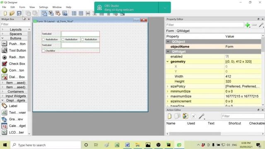Image resolution: width=265 pixels, height=149 pixels.
Task: Open the Windows Start menu
Action: 5,145
